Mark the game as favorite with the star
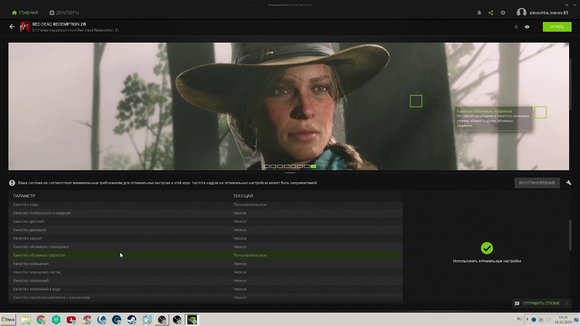 (x=516, y=27)
